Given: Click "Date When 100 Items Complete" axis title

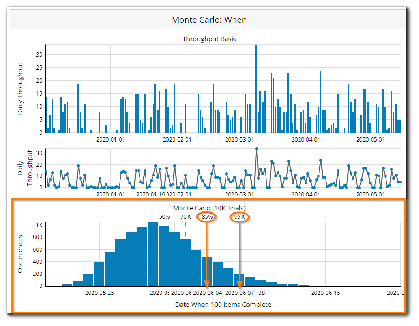Looking at the screenshot, I should point(223,305).
